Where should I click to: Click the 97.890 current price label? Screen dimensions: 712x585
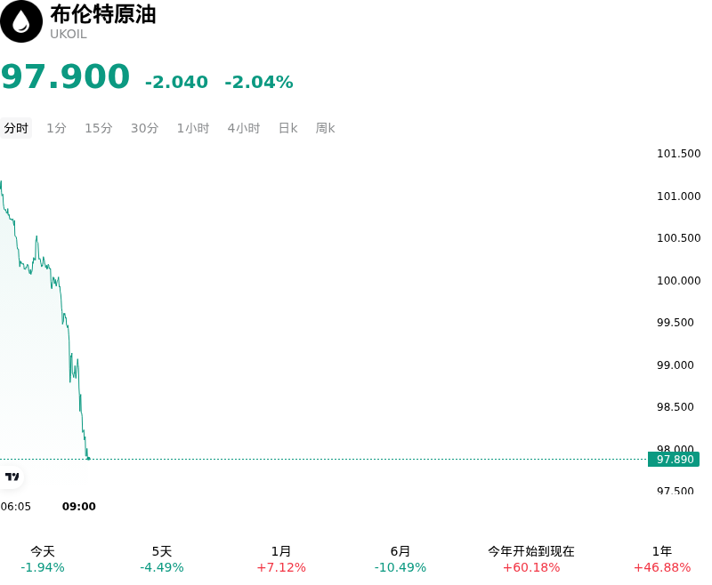674,460
